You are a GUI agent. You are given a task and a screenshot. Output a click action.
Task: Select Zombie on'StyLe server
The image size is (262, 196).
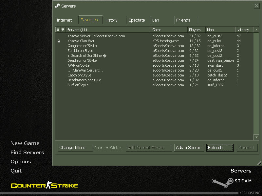tap(154, 51)
